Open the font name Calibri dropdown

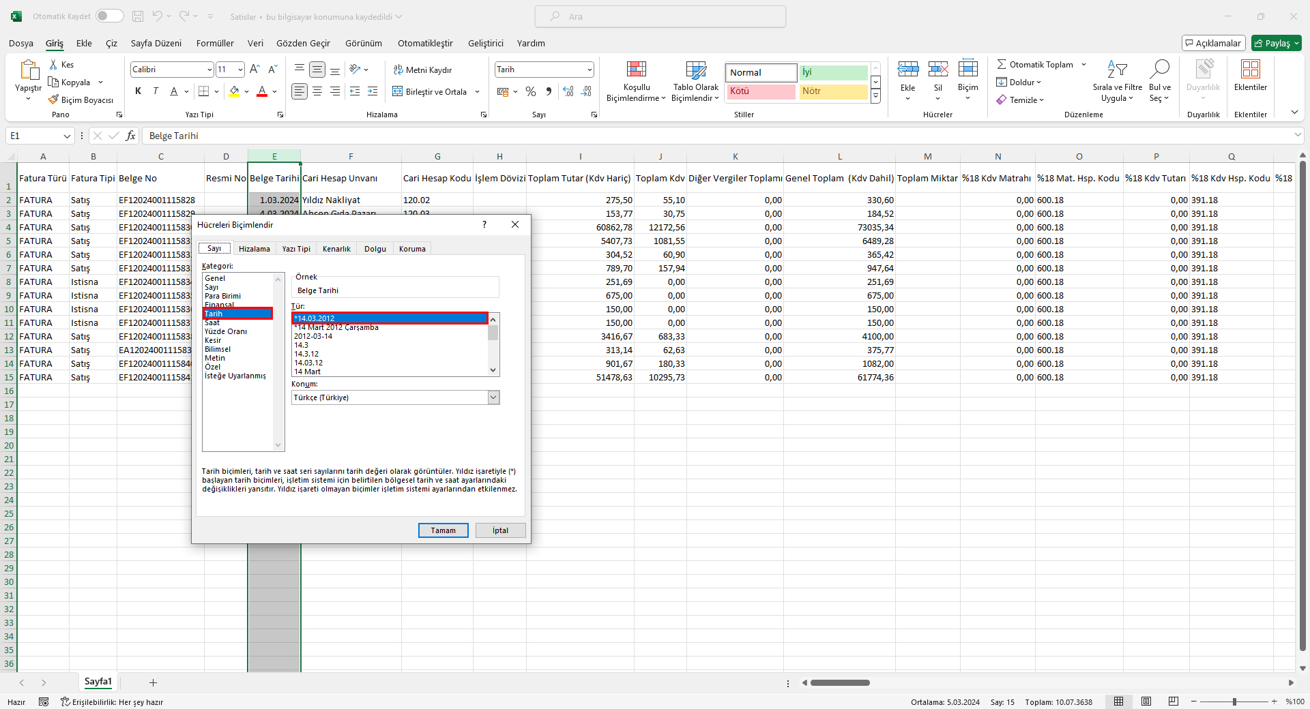(x=209, y=70)
